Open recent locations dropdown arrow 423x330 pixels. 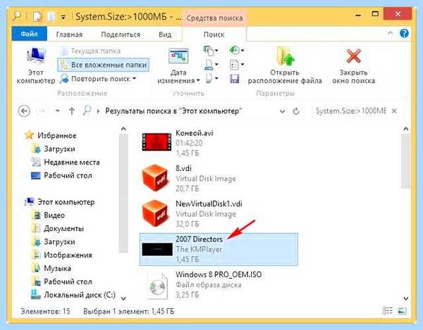click(x=58, y=111)
